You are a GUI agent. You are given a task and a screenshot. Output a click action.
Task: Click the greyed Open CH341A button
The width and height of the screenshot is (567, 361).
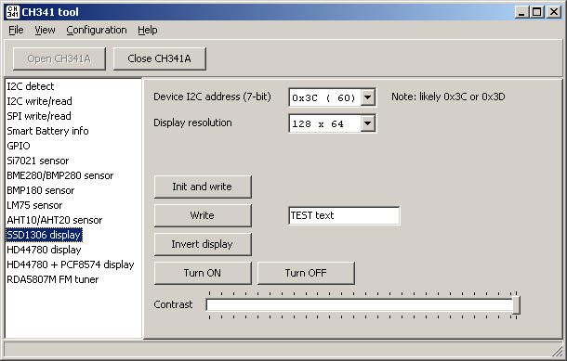[x=59, y=58]
